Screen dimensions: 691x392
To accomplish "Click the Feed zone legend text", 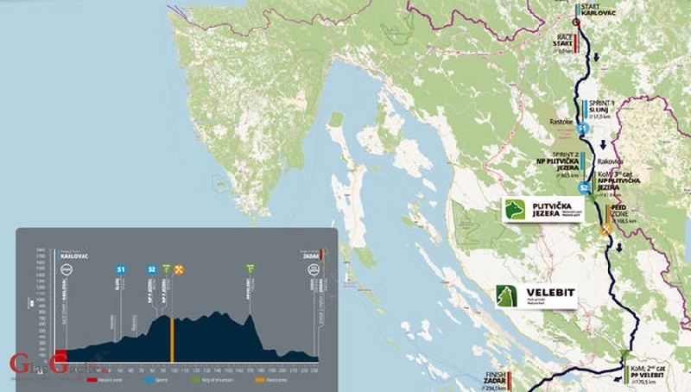I will pyautogui.click(x=276, y=380).
